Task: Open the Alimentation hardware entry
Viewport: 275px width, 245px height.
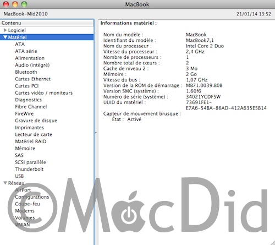Action: 30,58
